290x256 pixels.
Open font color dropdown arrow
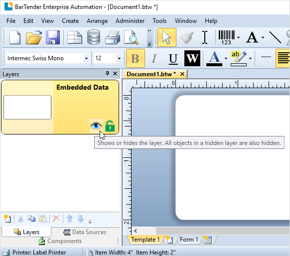point(226,59)
